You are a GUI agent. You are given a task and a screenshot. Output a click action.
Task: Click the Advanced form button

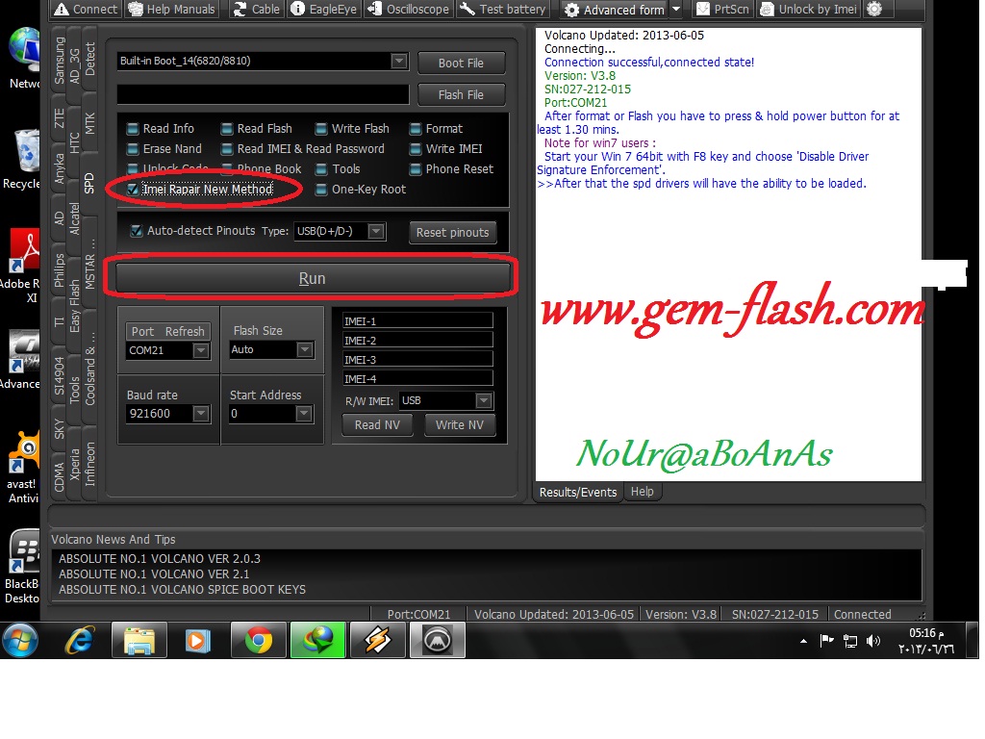(x=615, y=10)
